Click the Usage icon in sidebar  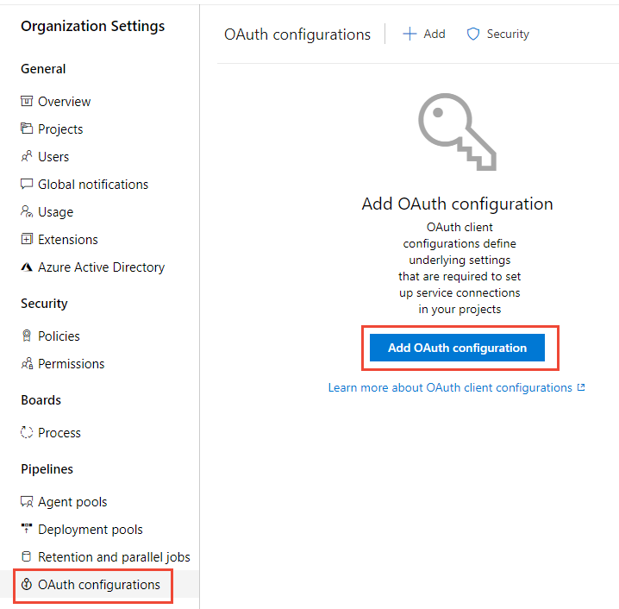(27, 211)
